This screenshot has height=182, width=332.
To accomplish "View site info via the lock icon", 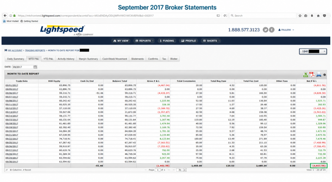I will point(14,16).
